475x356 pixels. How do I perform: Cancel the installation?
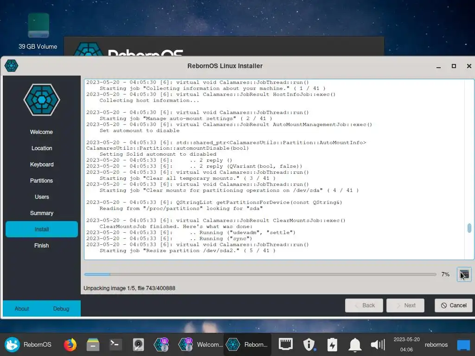[x=454, y=305]
